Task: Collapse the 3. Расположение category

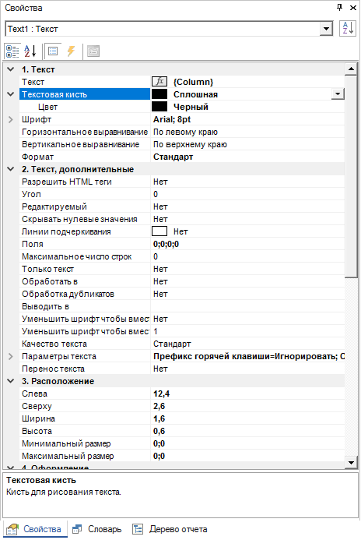Action: point(11,381)
